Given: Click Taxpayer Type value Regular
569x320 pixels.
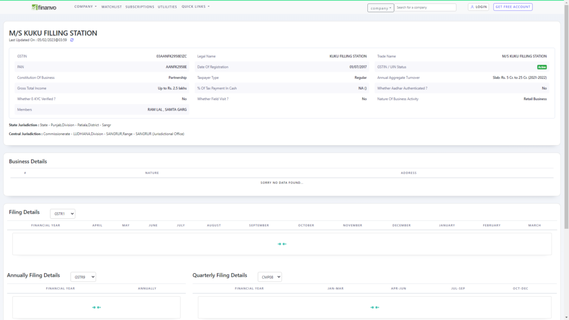Looking at the screenshot, I should [360, 78].
